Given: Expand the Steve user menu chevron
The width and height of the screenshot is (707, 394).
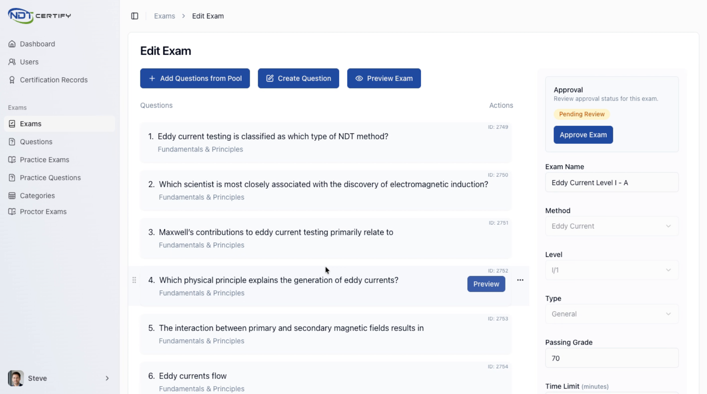Looking at the screenshot, I should [x=107, y=379].
